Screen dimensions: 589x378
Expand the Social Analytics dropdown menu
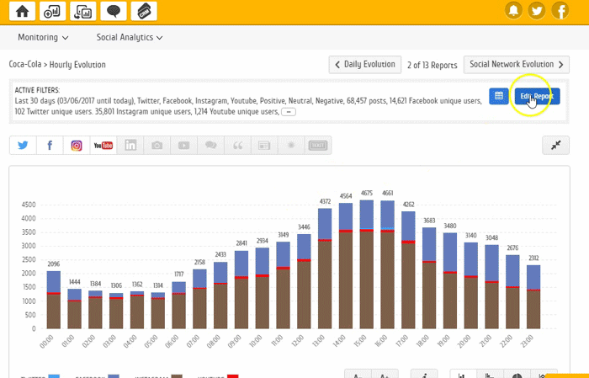tap(128, 37)
